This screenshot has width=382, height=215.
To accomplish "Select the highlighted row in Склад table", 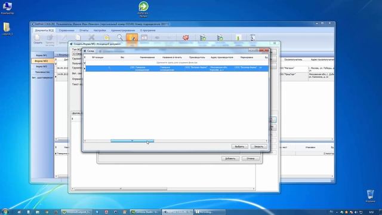I will click(x=177, y=69).
